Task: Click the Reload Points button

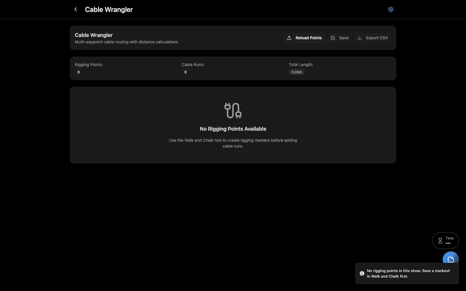Action: 304,38
